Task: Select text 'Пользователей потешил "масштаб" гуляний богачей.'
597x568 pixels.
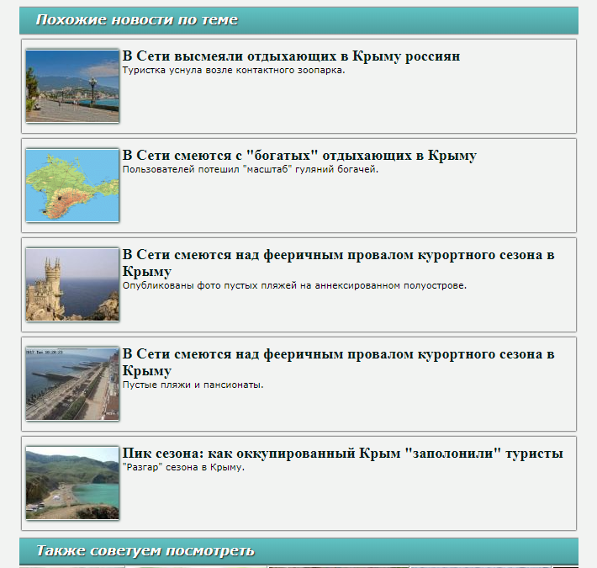Action: pyautogui.click(x=250, y=169)
